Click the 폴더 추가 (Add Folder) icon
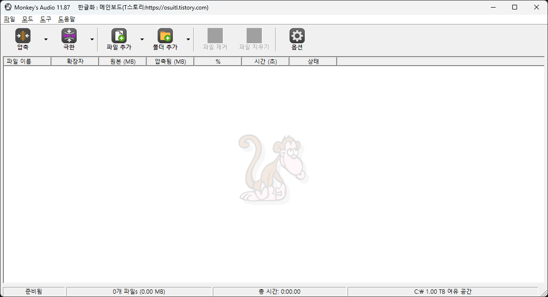548x297 pixels. pos(165,36)
